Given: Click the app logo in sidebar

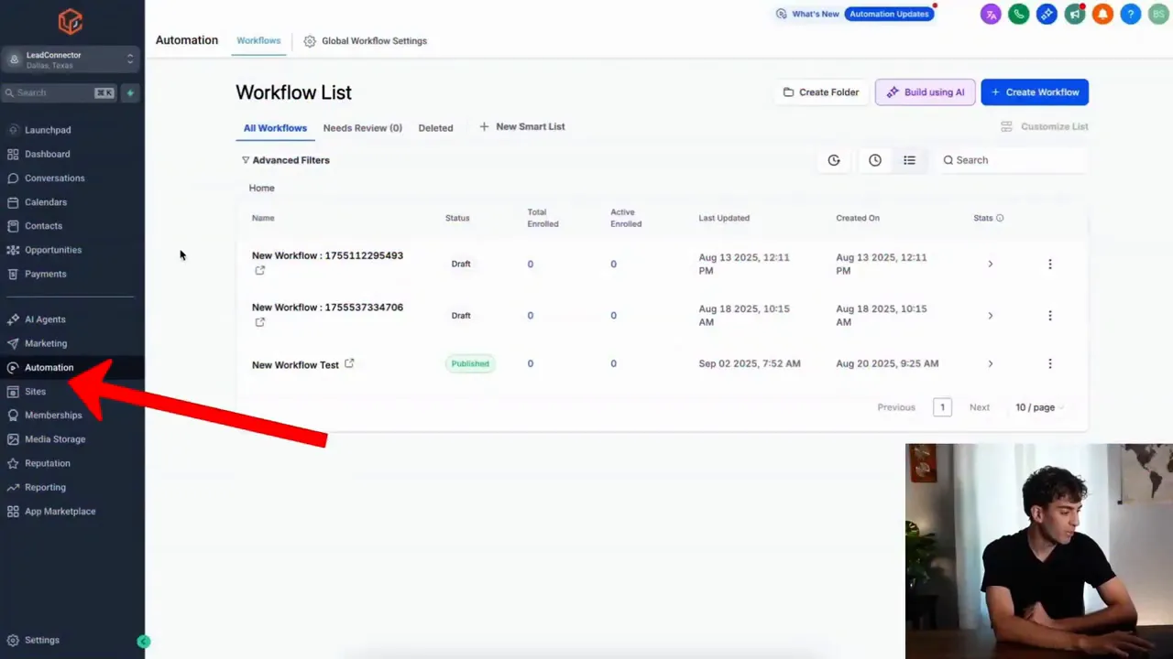Looking at the screenshot, I should click(x=70, y=21).
